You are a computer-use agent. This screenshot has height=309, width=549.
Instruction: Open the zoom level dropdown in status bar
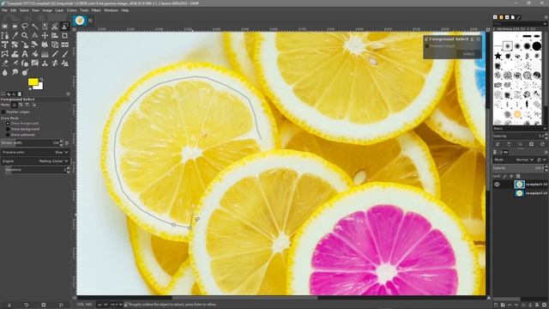coord(117,305)
